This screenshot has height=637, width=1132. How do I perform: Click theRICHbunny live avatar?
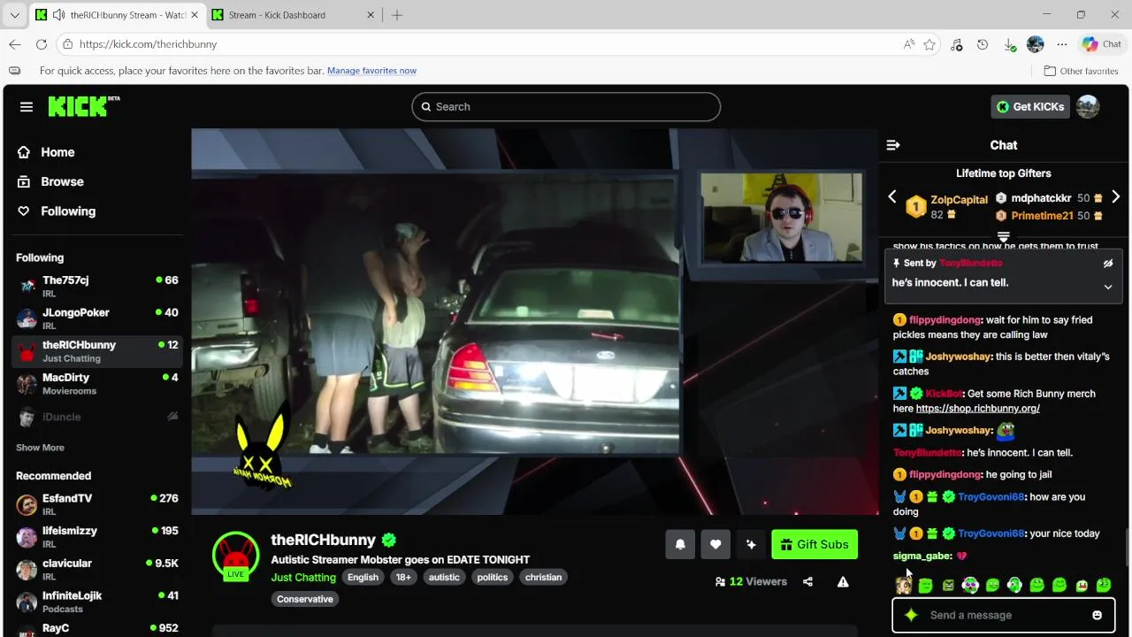click(x=235, y=555)
